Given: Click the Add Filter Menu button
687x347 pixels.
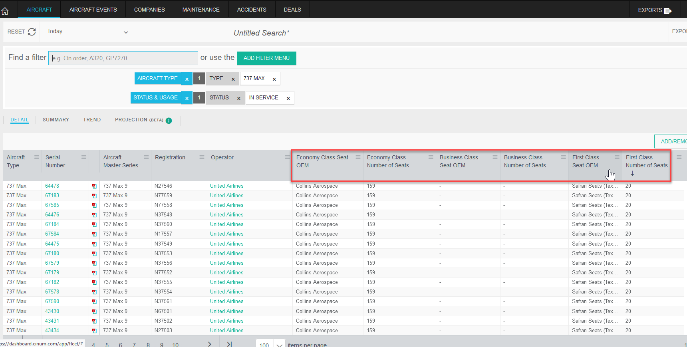Looking at the screenshot, I should 266,58.
